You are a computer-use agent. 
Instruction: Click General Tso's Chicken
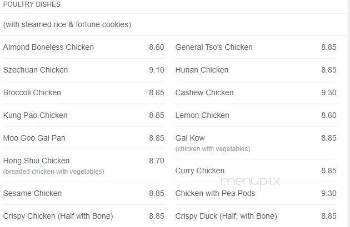pos(214,47)
